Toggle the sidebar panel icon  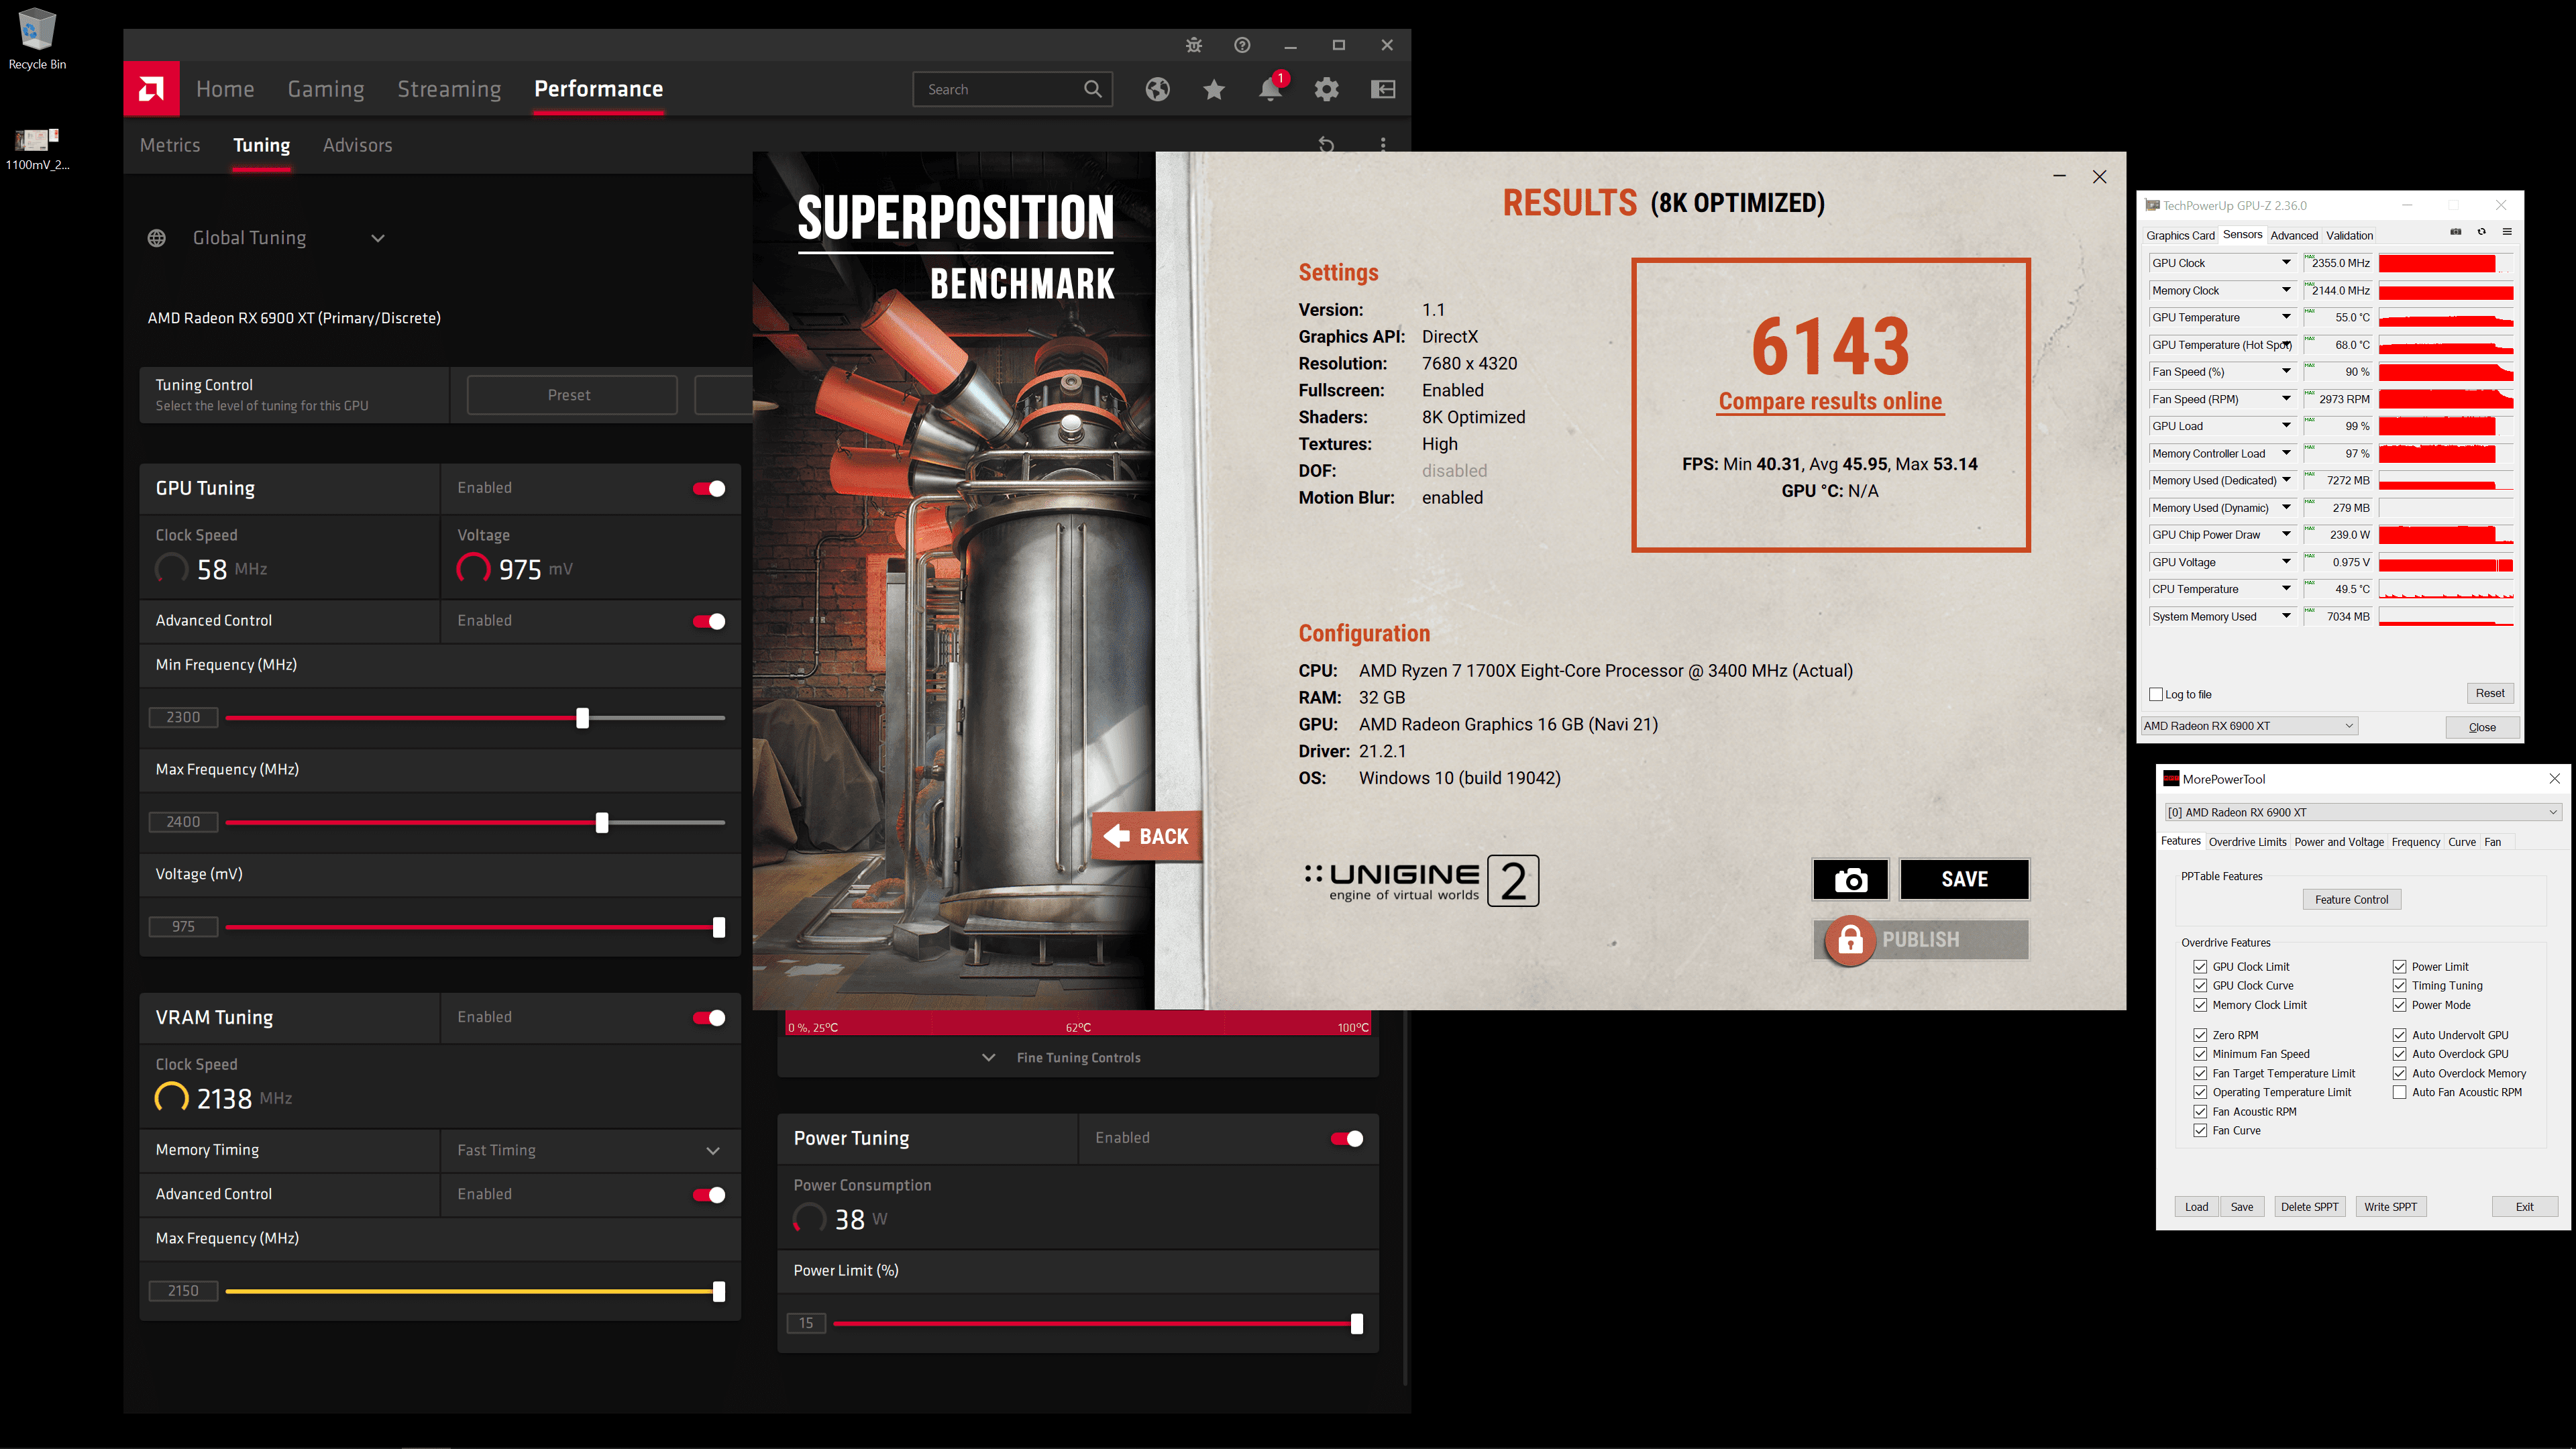(1383, 89)
